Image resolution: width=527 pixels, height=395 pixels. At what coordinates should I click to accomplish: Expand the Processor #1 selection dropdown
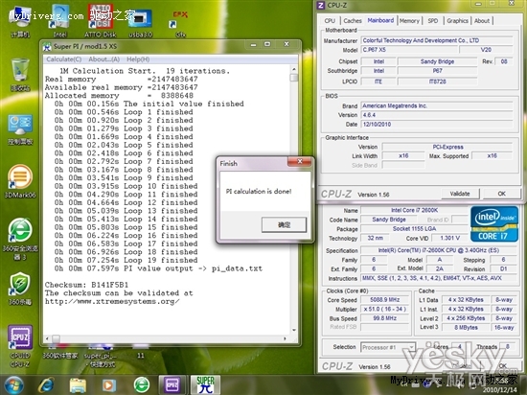411,347
